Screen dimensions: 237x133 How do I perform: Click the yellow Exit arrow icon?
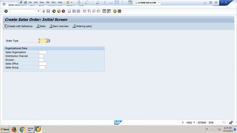[x=59, y=11]
